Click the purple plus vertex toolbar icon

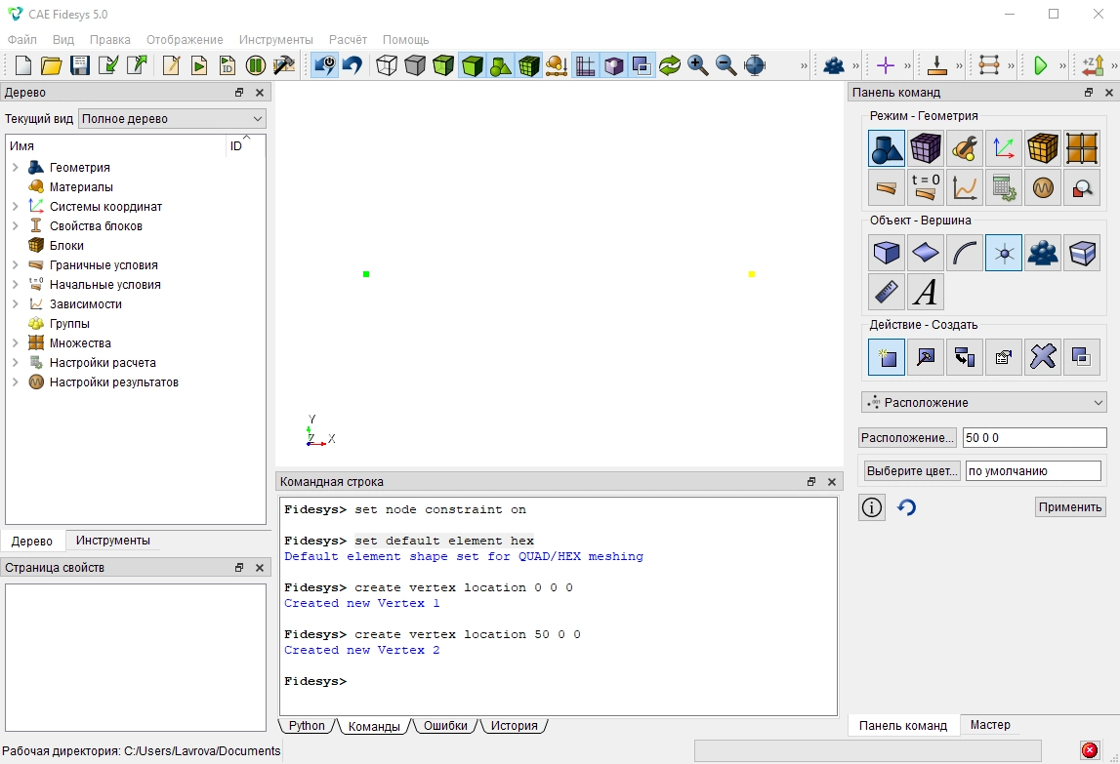click(x=885, y=65)
